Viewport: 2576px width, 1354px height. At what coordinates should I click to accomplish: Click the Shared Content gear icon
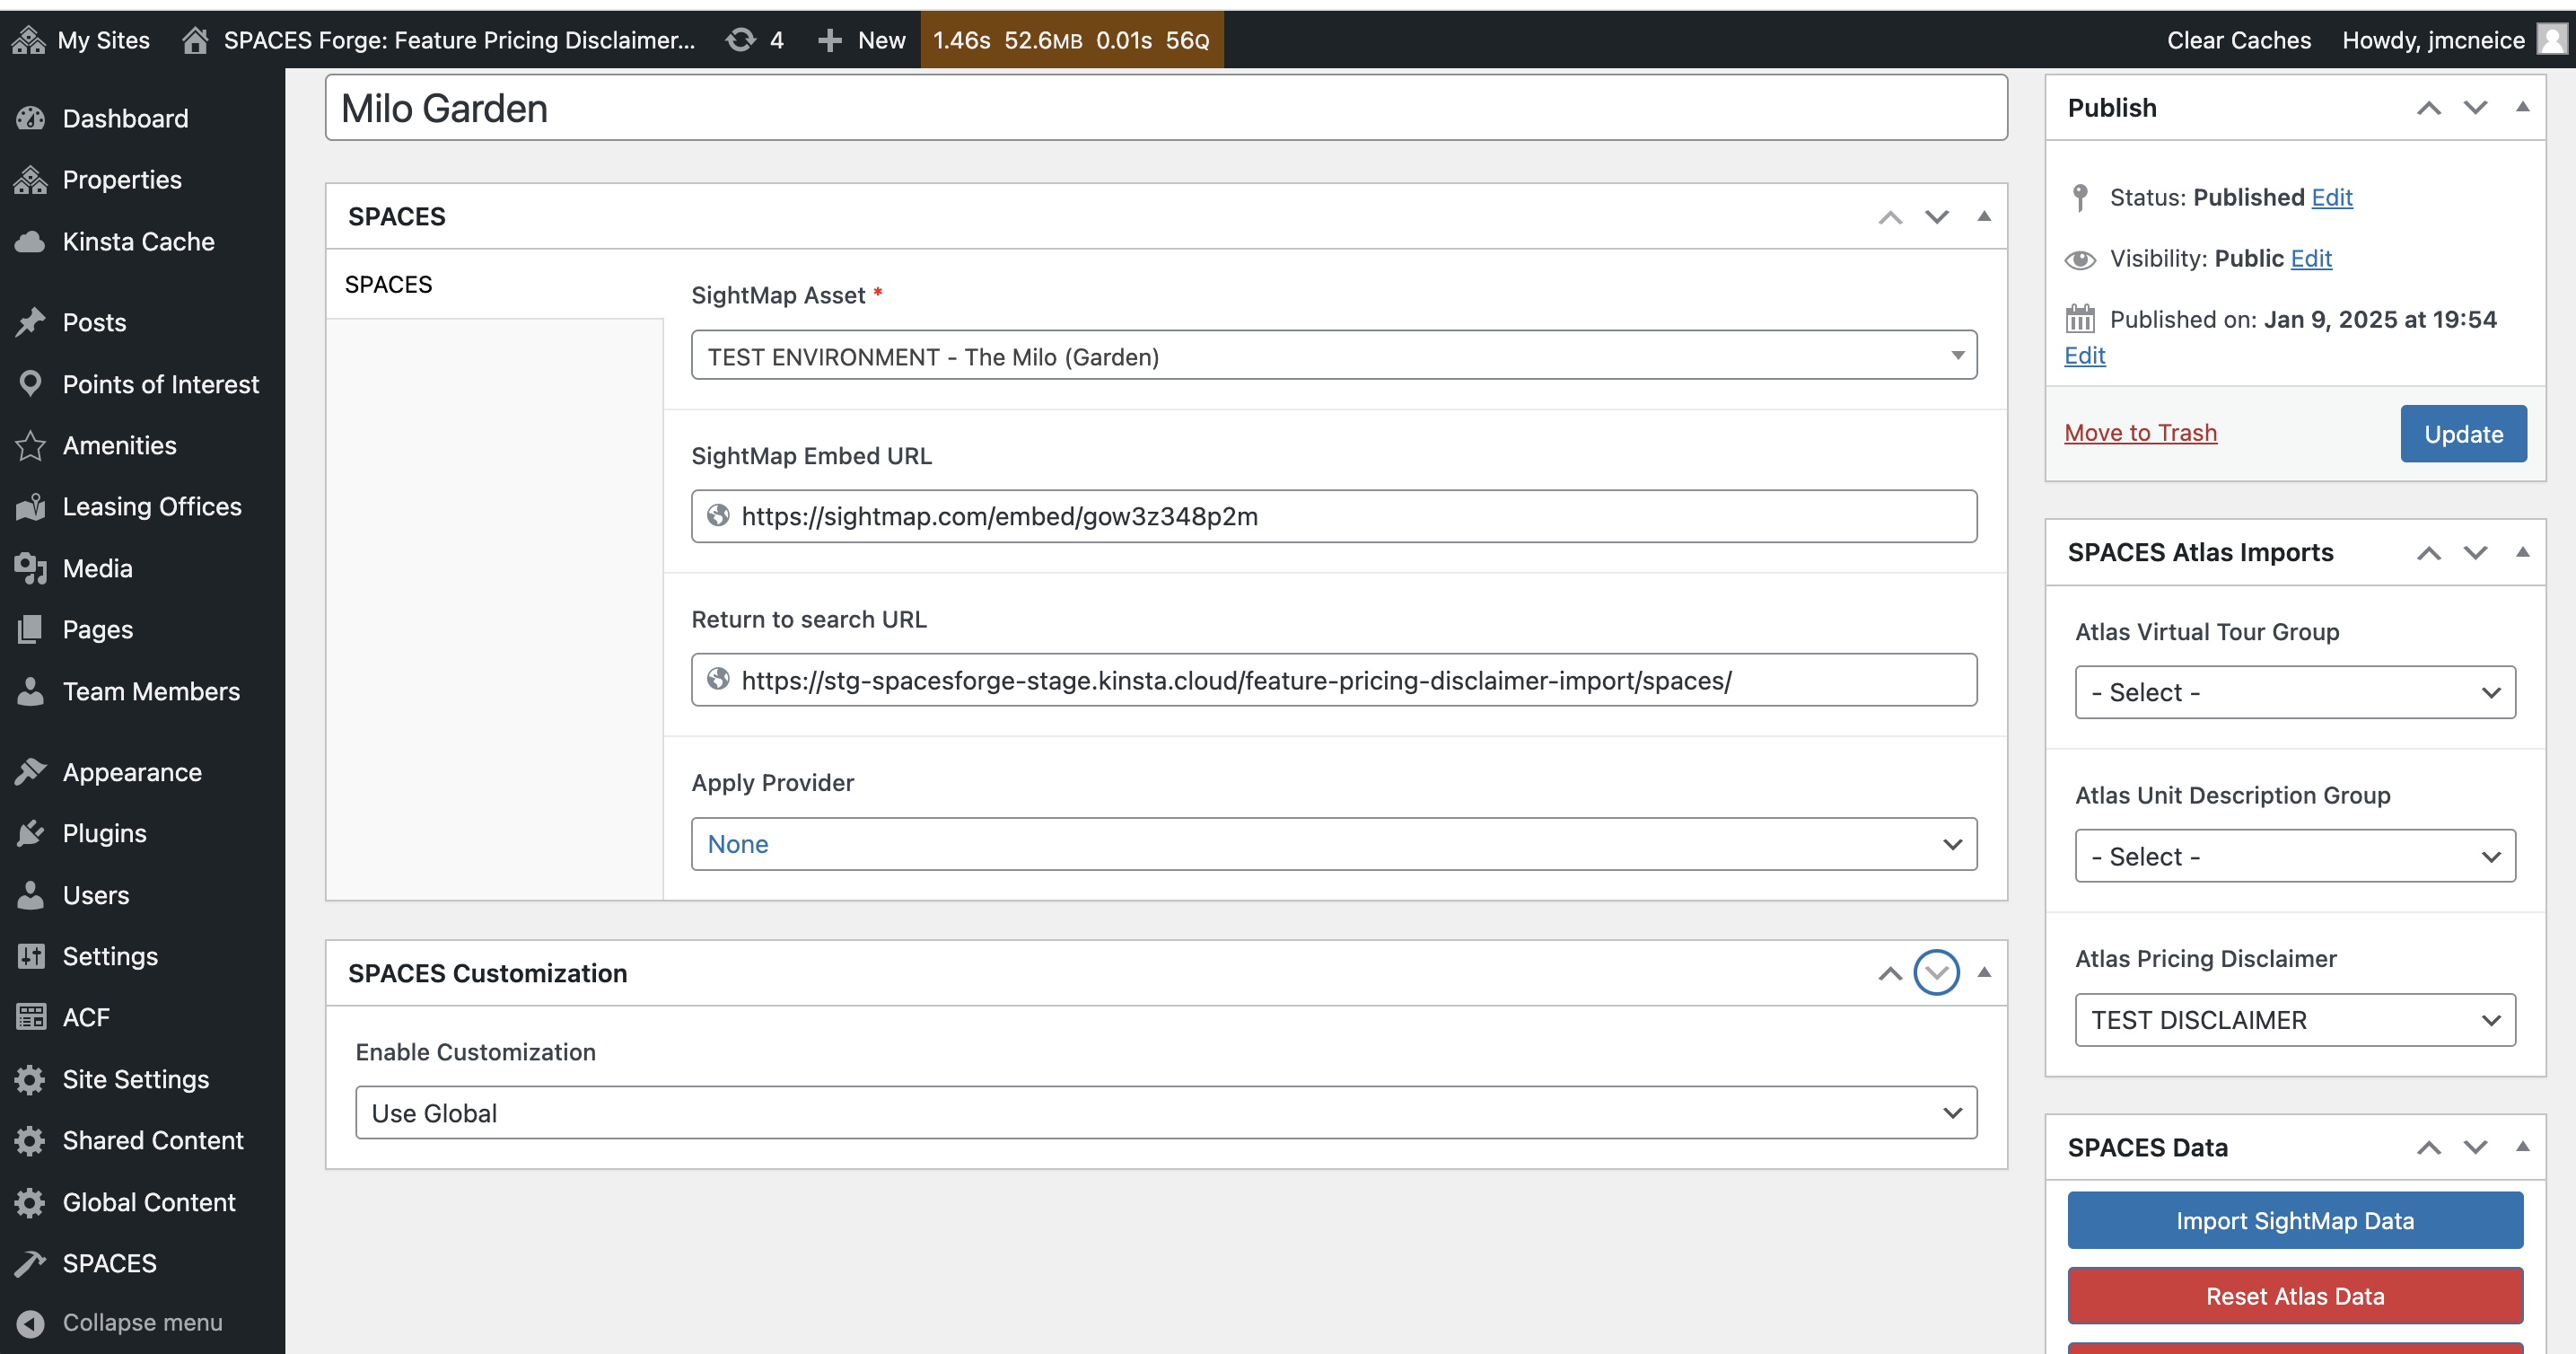coord(31,1140)
